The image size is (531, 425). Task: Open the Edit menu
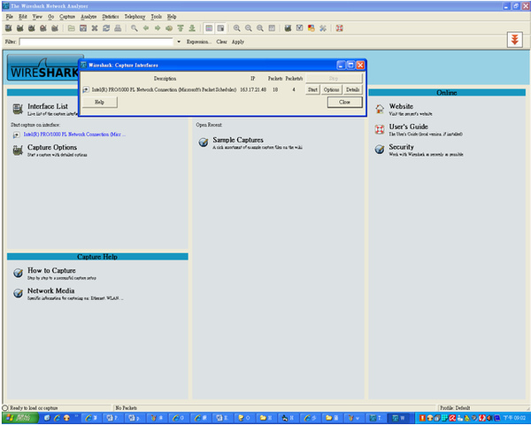(23, 17)
